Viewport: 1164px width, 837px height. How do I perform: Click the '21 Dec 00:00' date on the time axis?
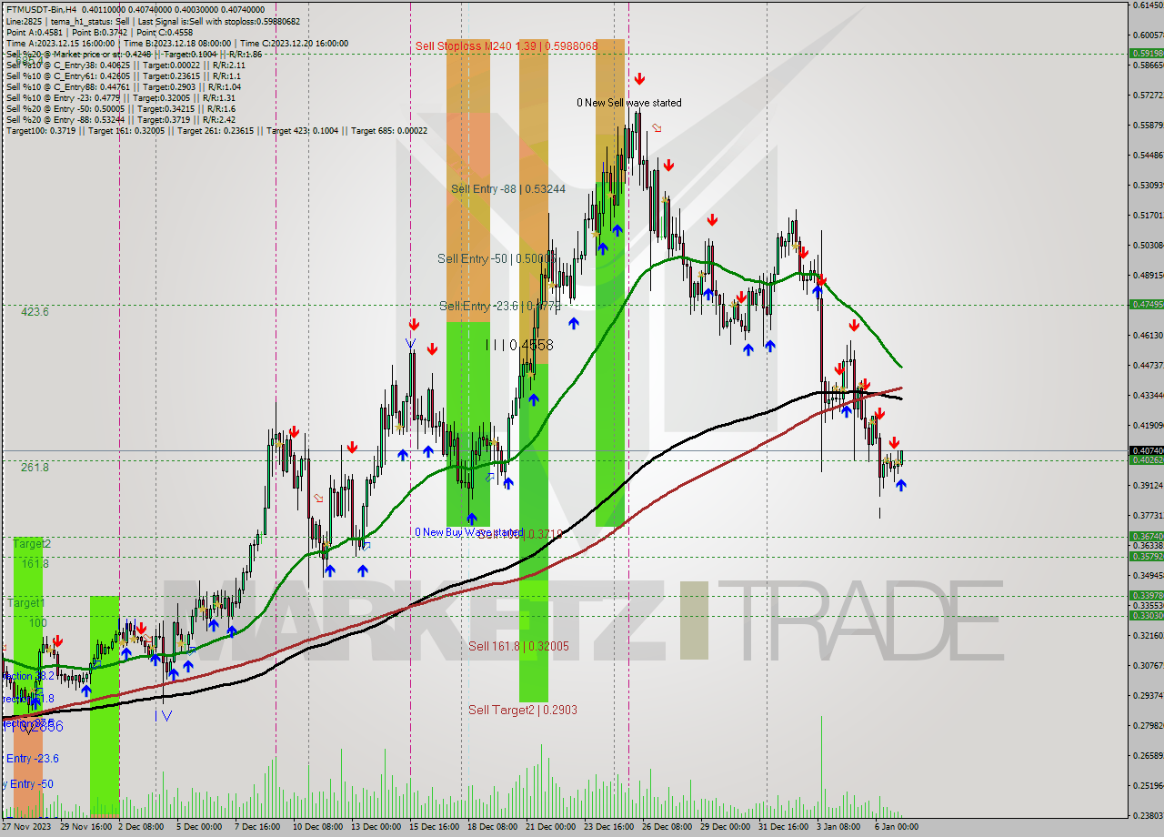pos(549,827)
